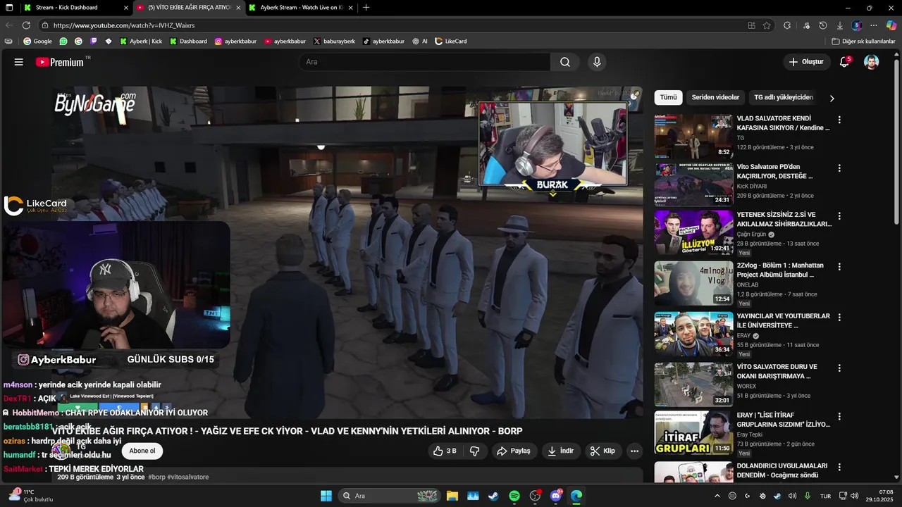Open the baburayberk X bookmark
Viewport: 902px width, 507px height.
click(334, 42)
